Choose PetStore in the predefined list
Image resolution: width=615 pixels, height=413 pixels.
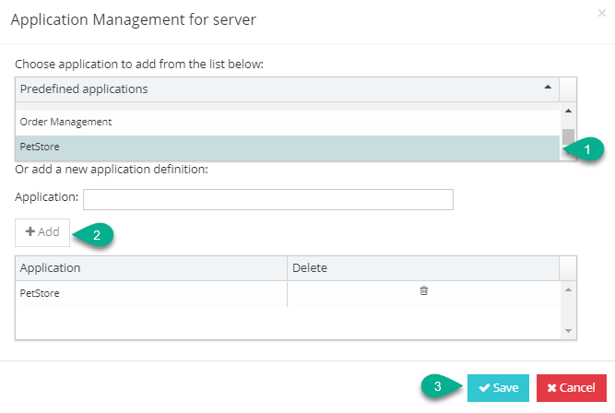click(x=37, y=146)
